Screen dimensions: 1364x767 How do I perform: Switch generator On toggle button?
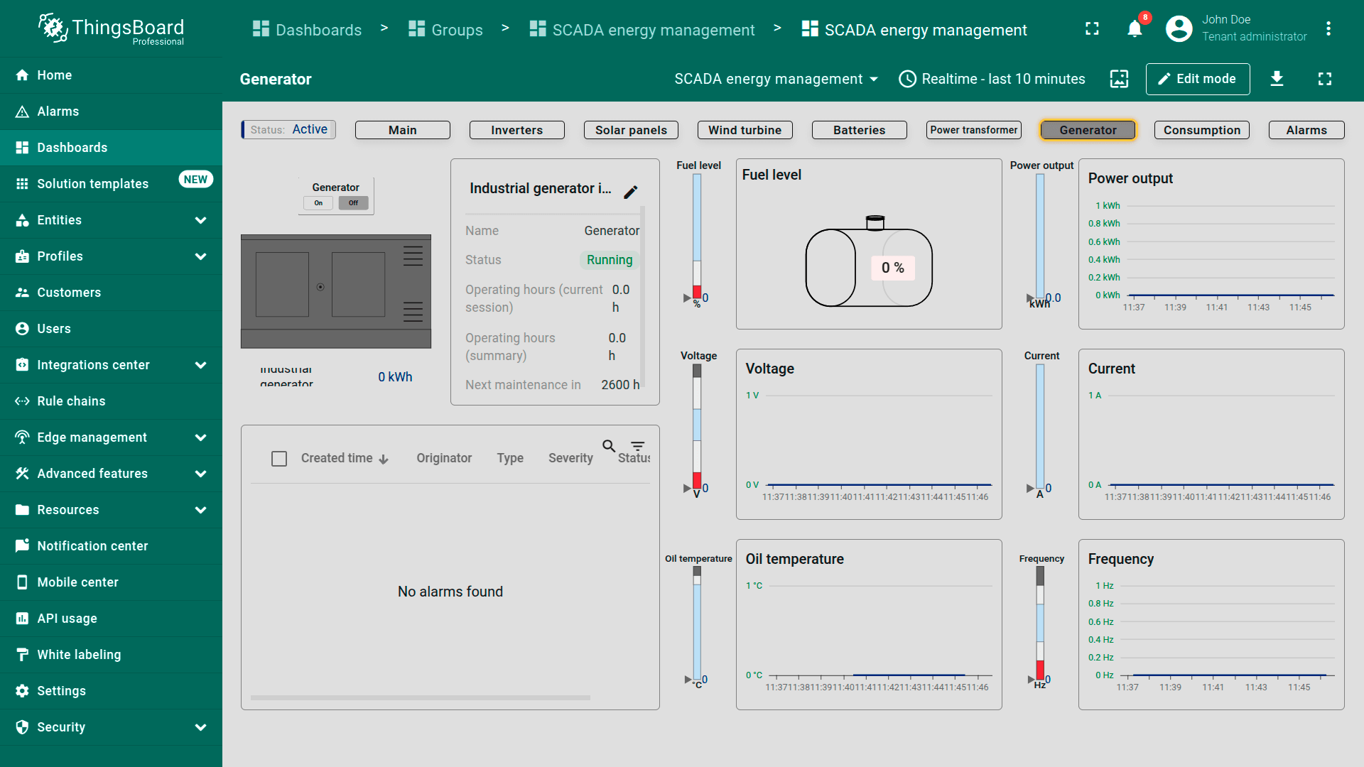point(318,203)
